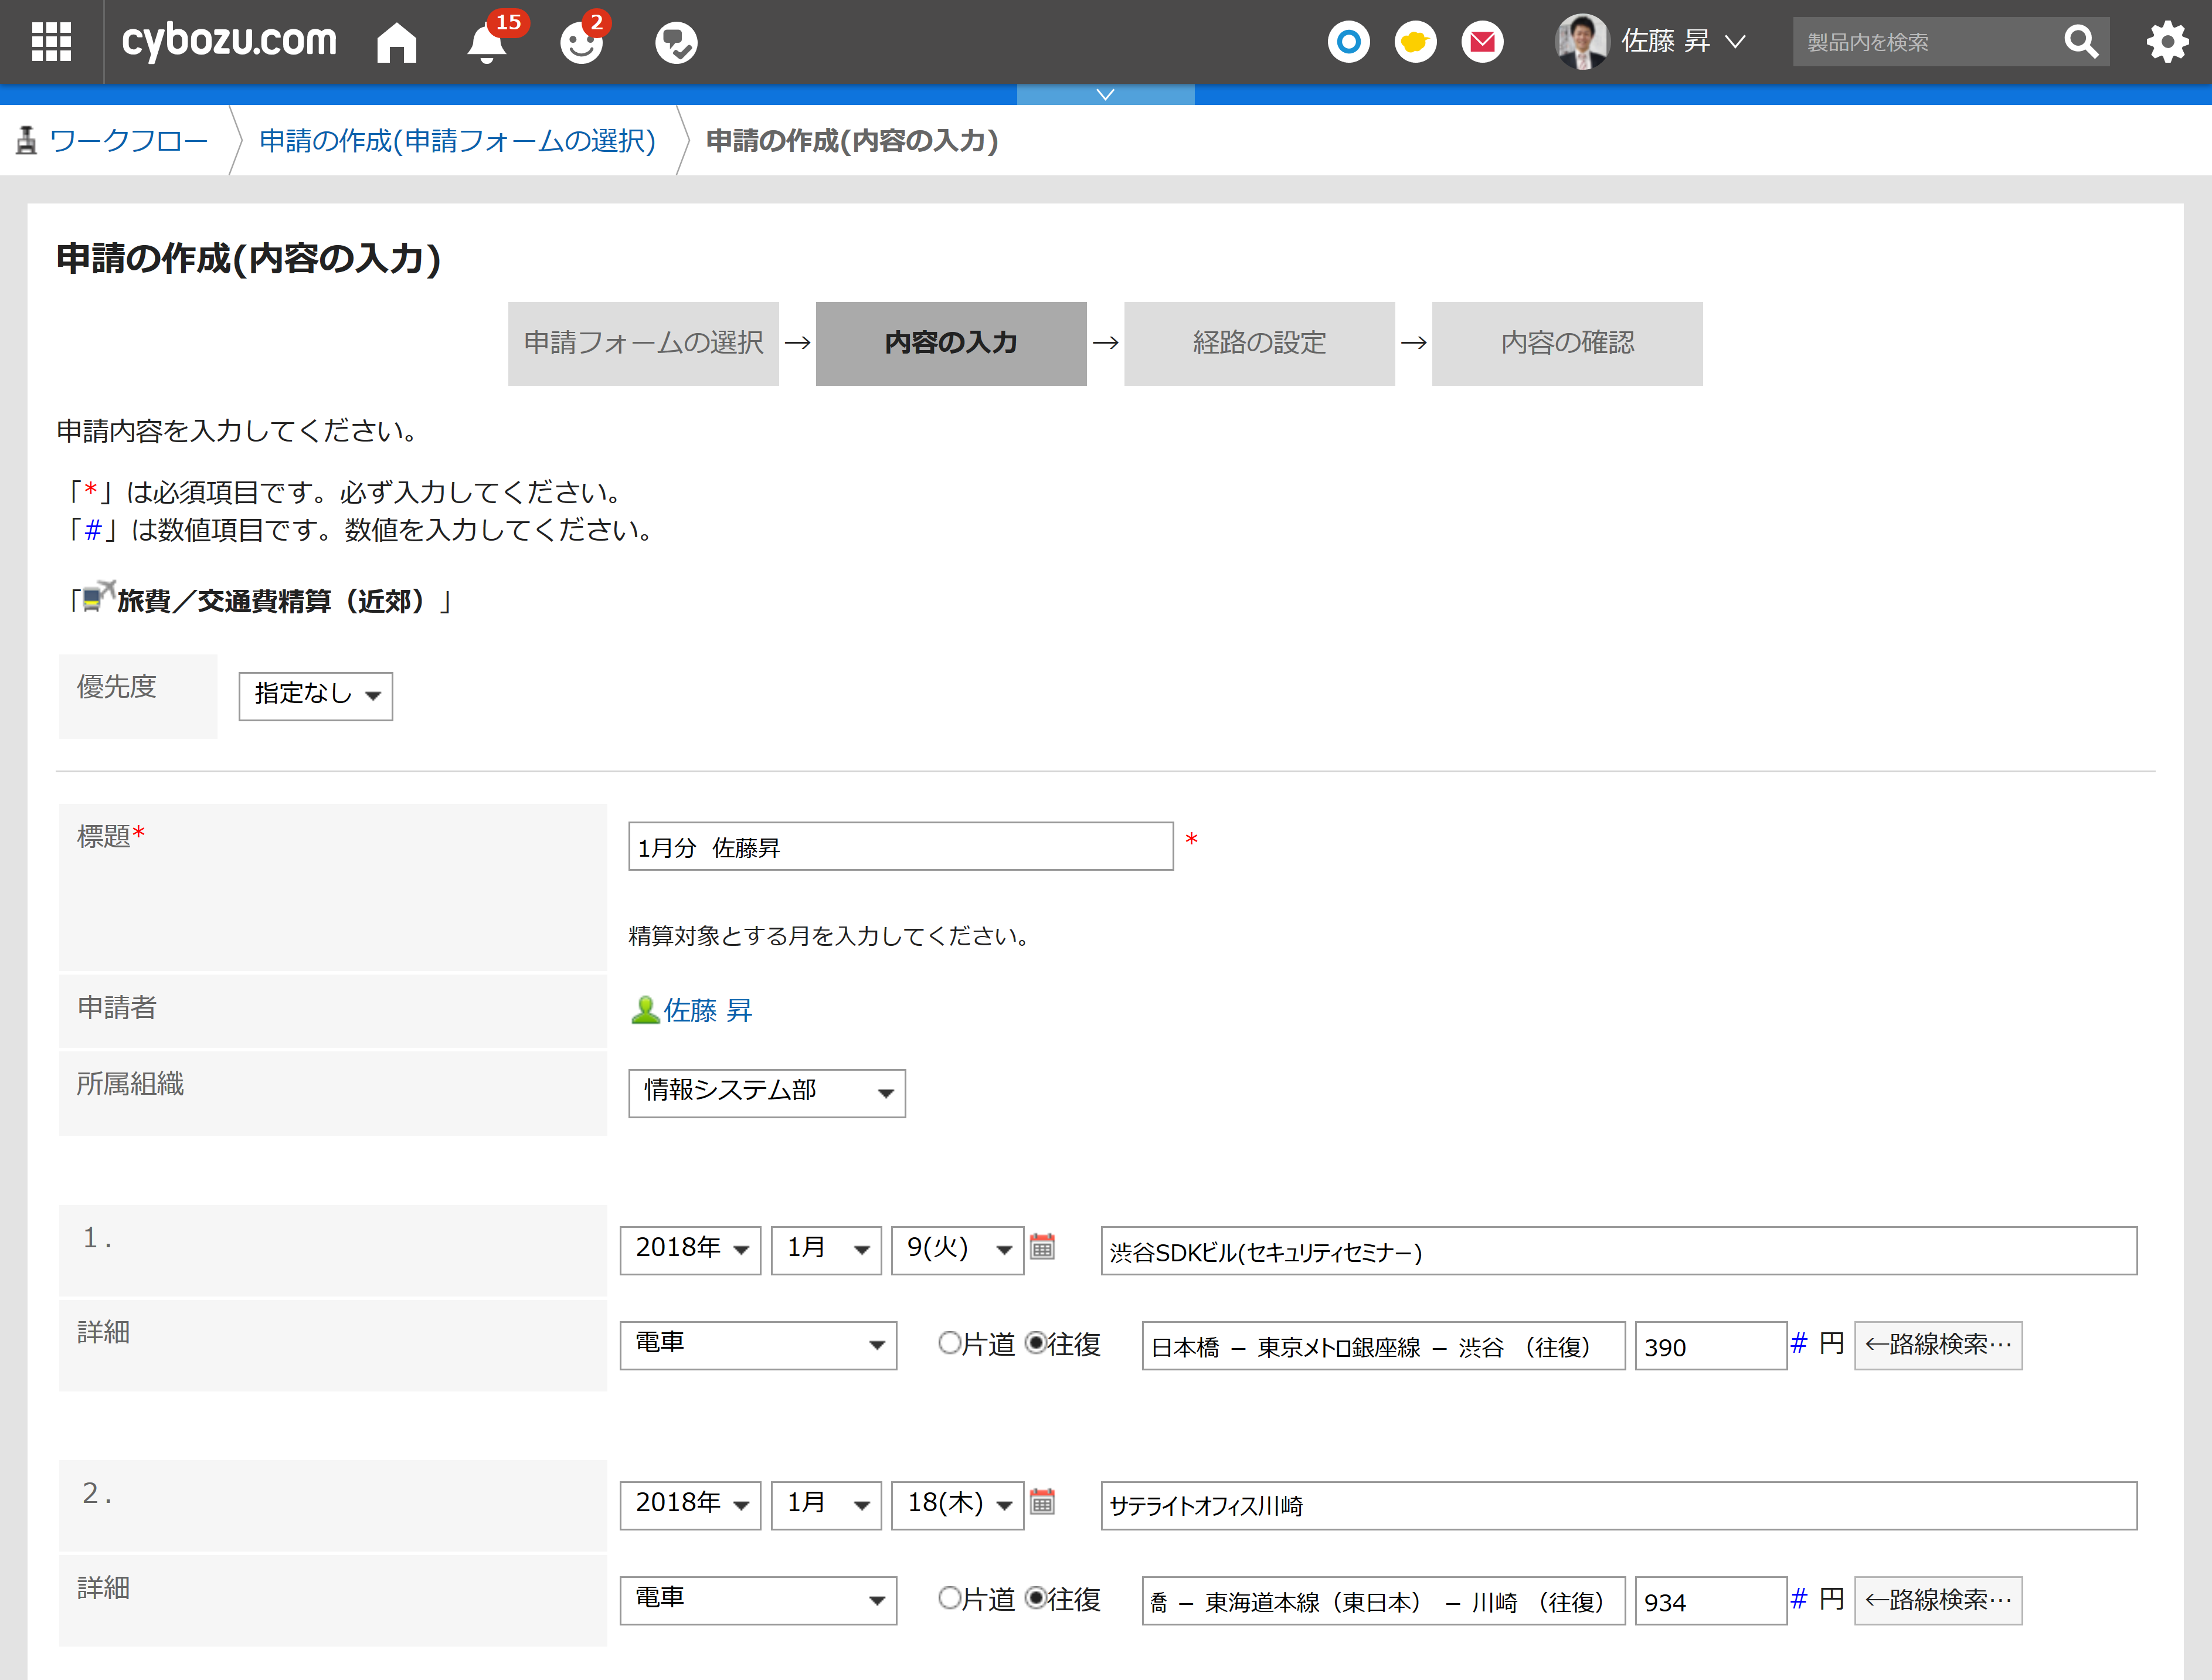
Task: Click 申請の作成(申請フォームの選択) breadcrumb
Action: click(457, 141)
